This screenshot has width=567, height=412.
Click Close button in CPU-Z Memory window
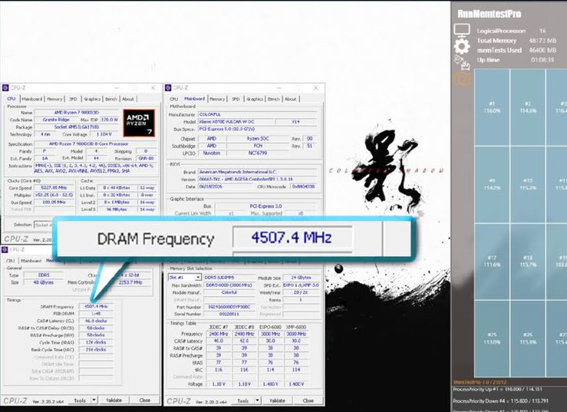click(145, 400)
